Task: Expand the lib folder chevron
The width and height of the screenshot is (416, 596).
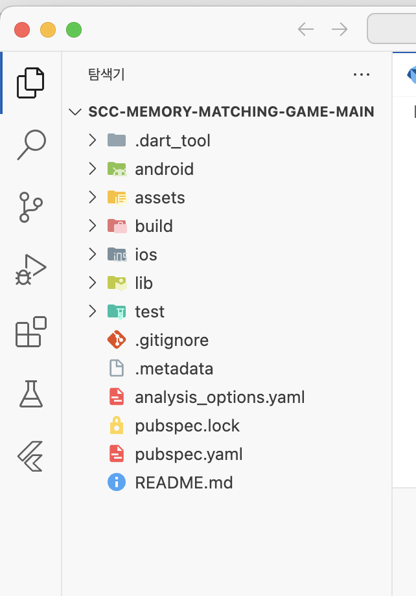Action: [93, 283]
